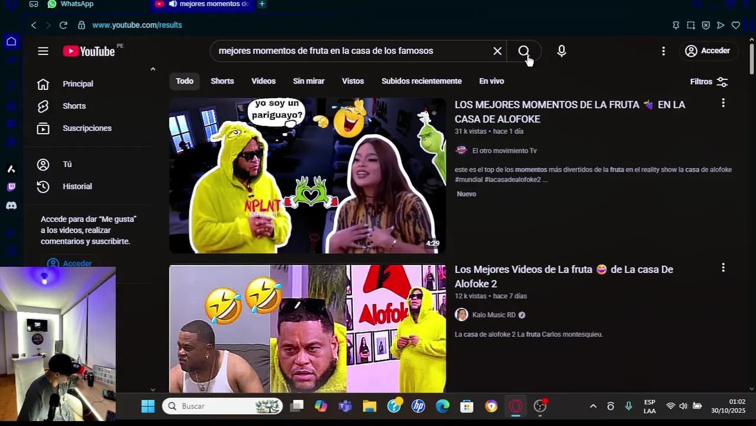Select the Videos filter chip

coord(263,81)
